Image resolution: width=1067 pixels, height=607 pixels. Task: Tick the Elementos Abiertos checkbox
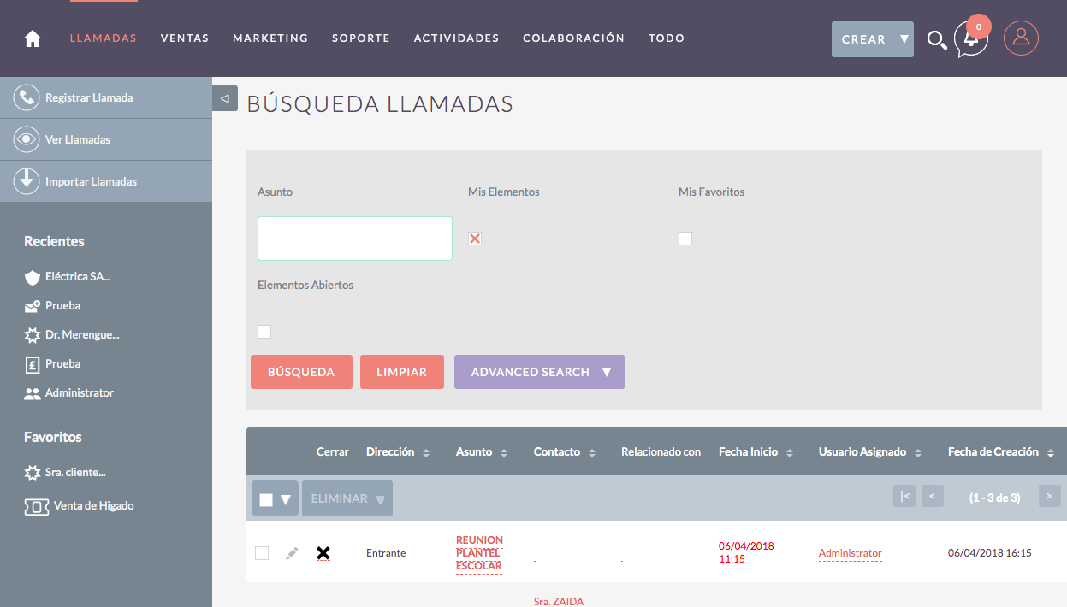pyautogui.click(x=264, y=332)
